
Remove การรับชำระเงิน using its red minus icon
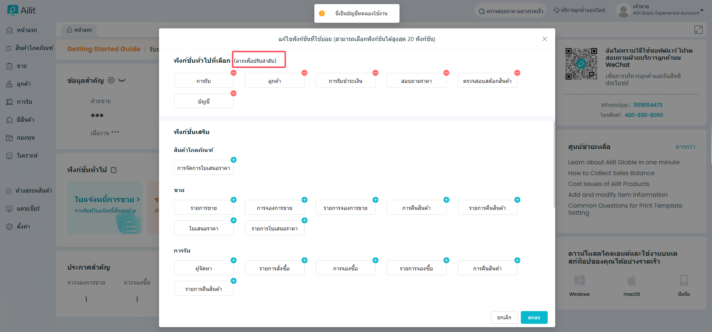[x=375, y=73]
